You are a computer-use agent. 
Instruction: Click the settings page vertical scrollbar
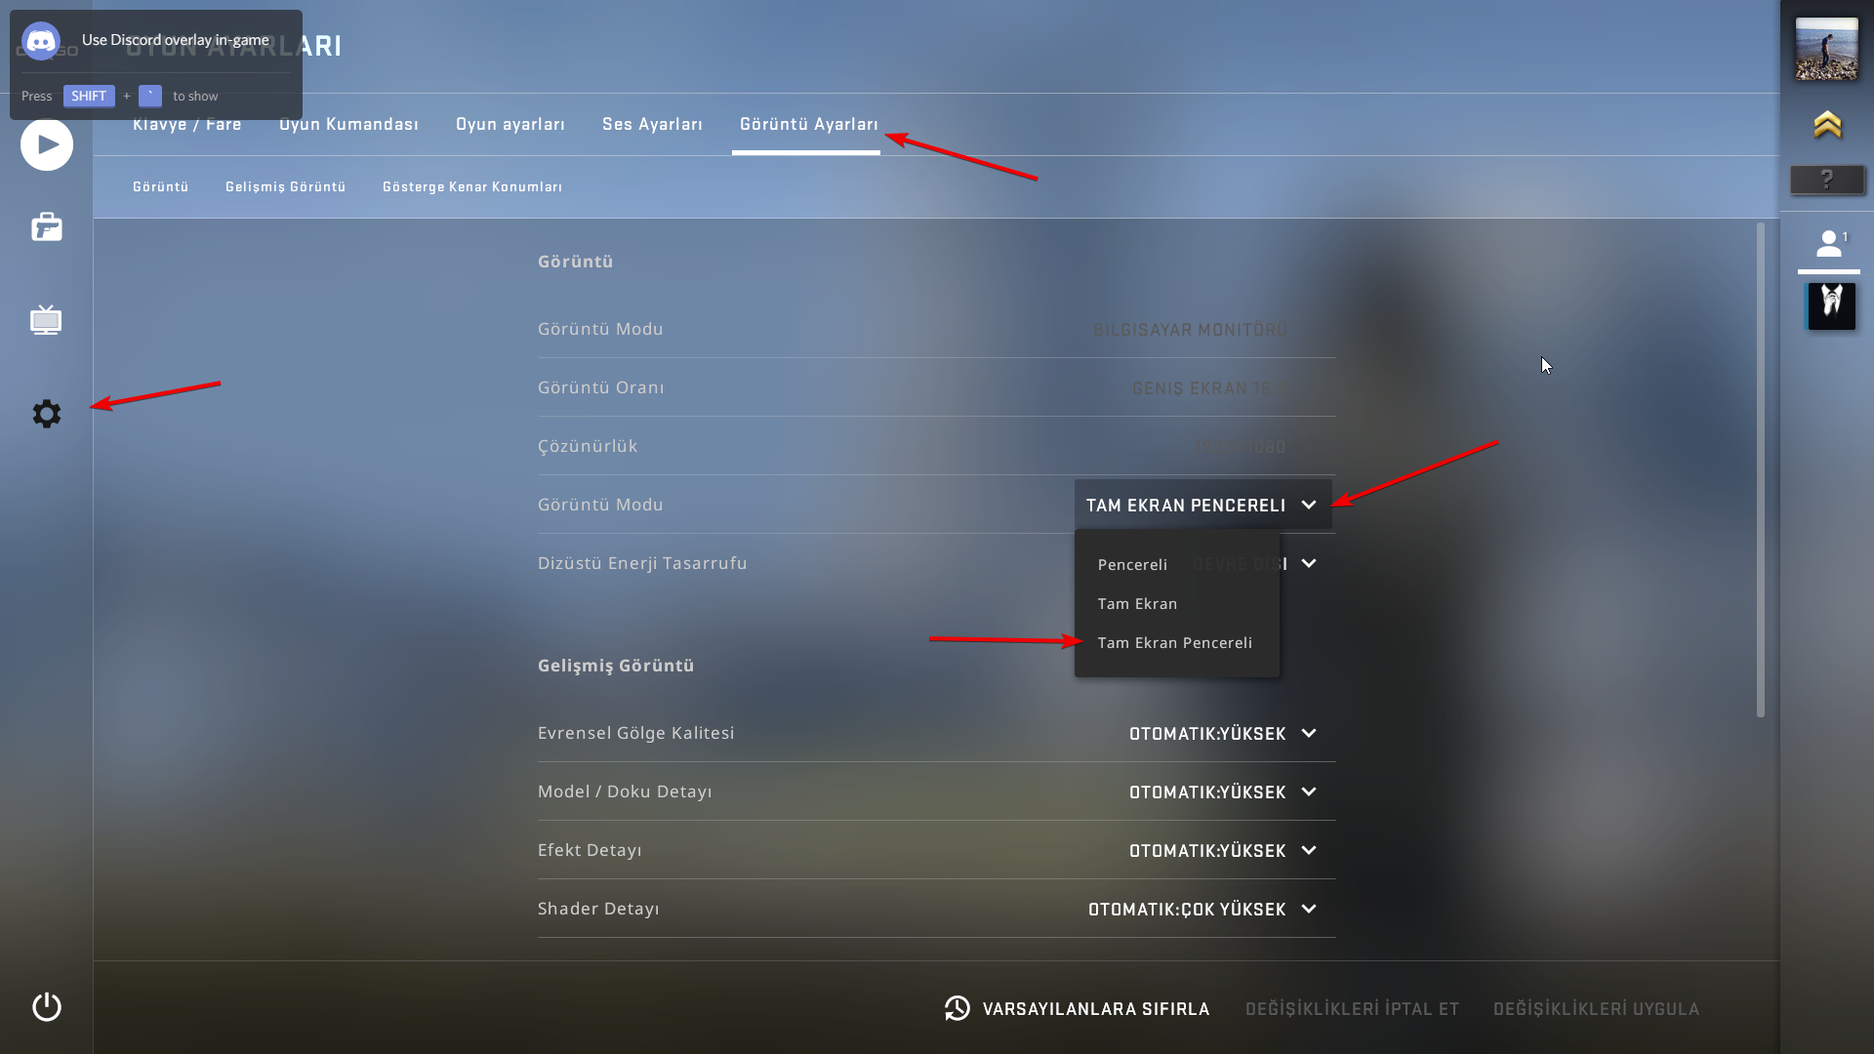(x=1761, y=469)
